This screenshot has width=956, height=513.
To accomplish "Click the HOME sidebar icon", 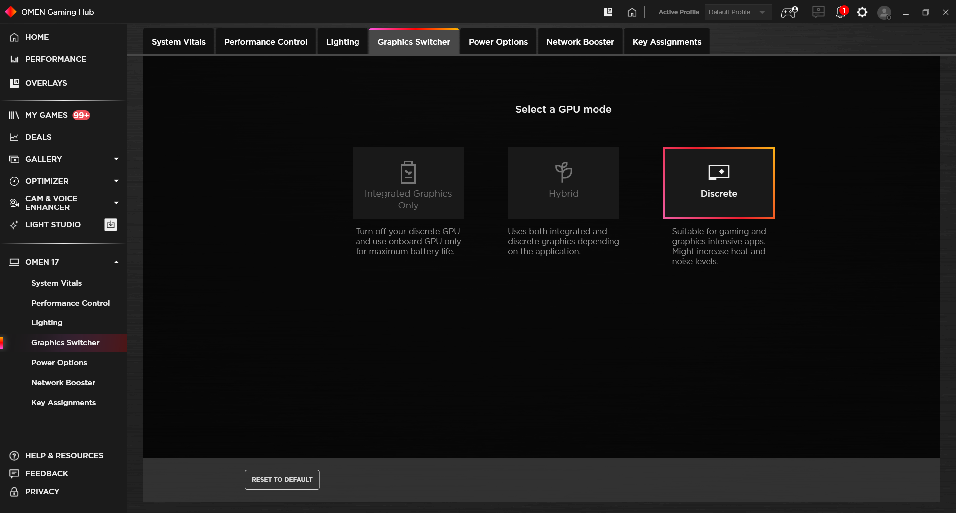I will [14, 37].
